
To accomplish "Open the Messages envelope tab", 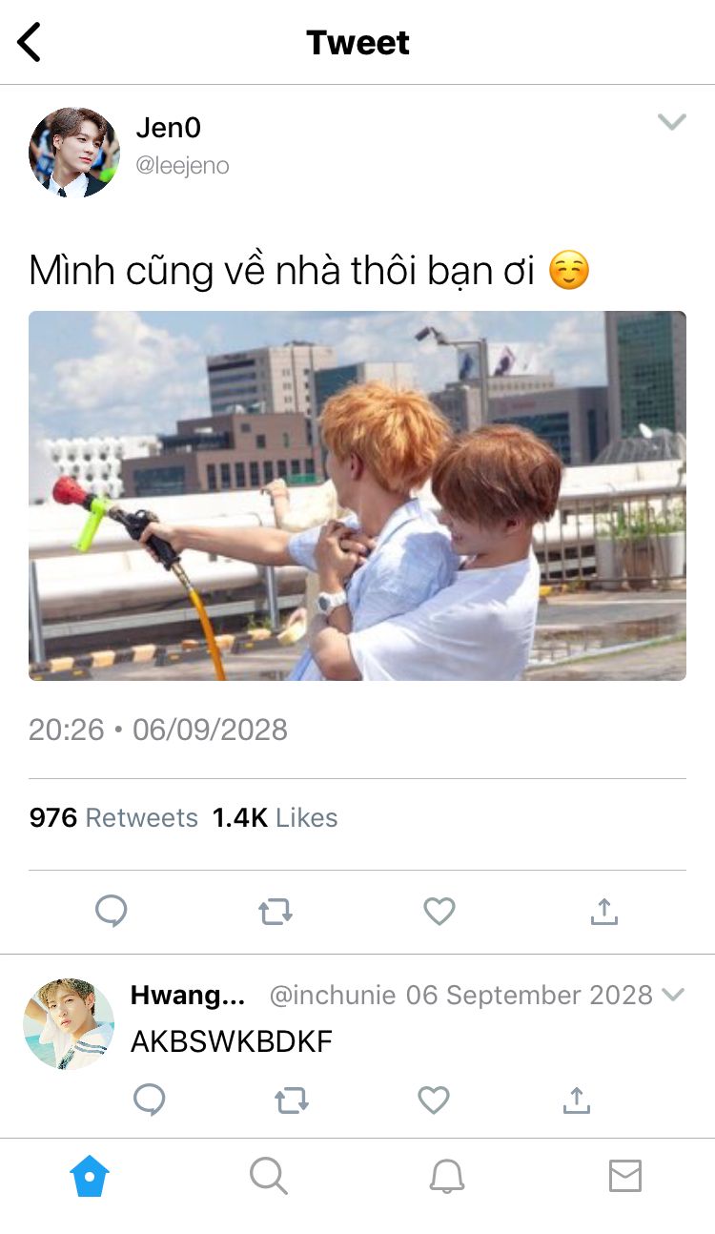I will point(625,1177).
